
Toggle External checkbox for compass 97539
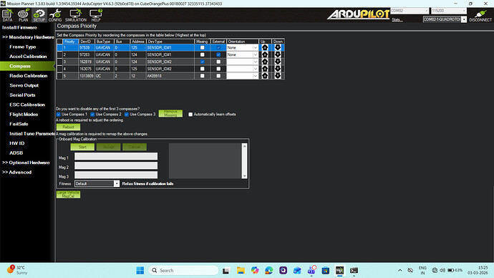point(218,47)
